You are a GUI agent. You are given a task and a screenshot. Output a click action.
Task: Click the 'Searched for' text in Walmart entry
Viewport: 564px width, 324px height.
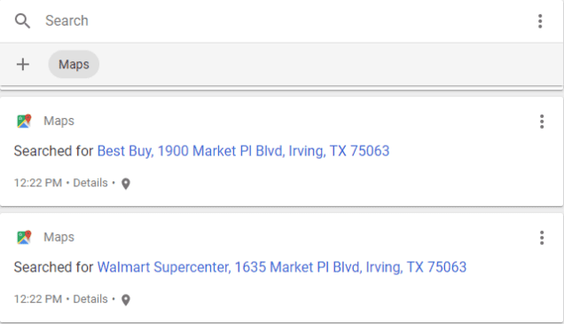pyautogui.click(x=53, y=267)
